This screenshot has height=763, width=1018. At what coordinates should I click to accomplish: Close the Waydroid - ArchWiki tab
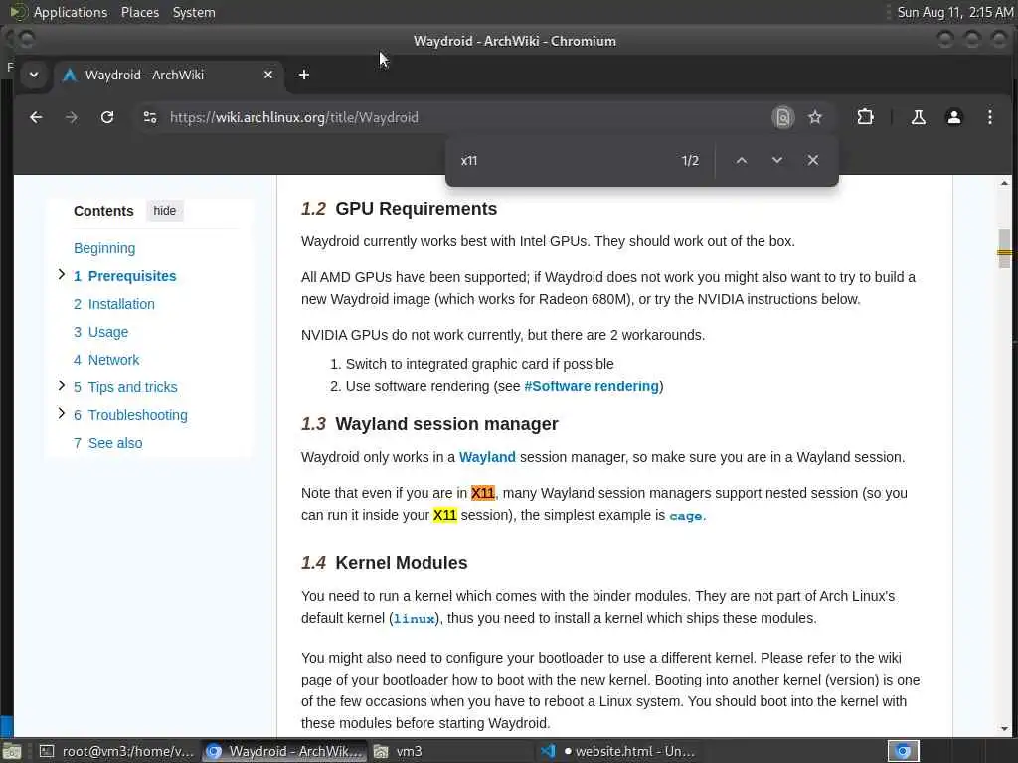point(268,75)
